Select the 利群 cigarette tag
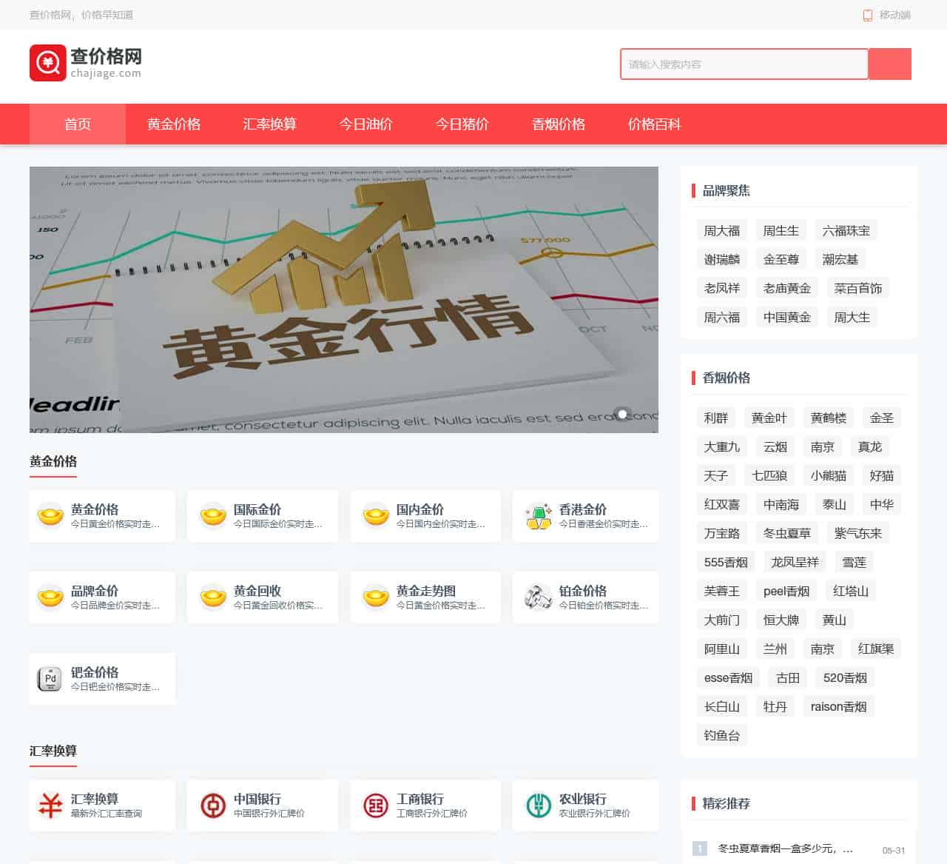The height and width of the screenshot is (864, 947). (716, 418)
